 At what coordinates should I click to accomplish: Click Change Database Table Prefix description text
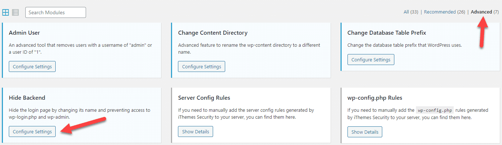[x=405, y=45]
